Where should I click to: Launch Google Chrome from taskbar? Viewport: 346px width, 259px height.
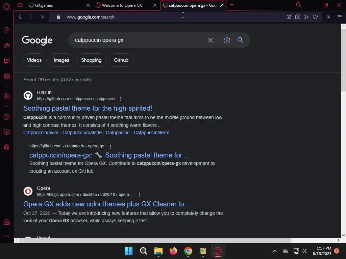[188, 251]
